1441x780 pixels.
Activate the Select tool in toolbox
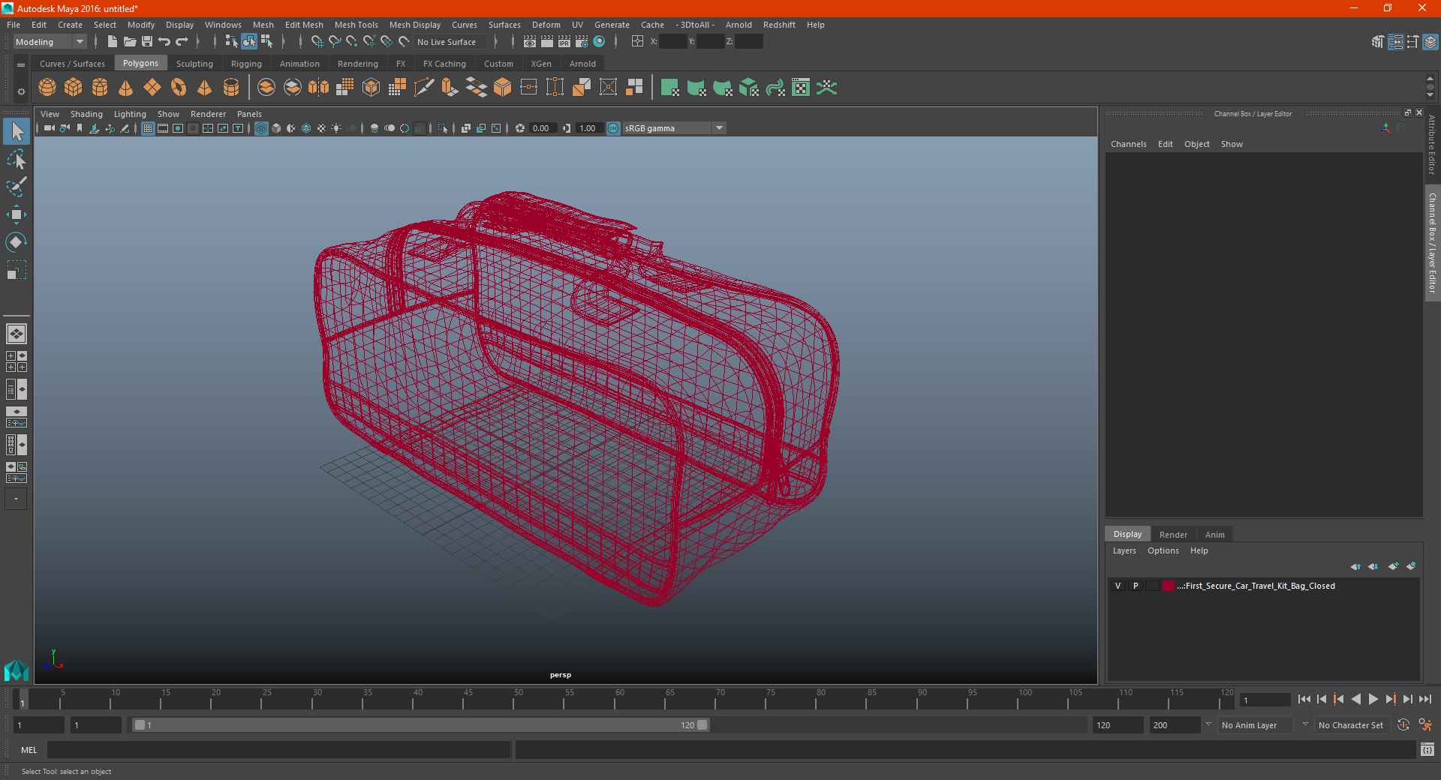[x=17, y=132]
